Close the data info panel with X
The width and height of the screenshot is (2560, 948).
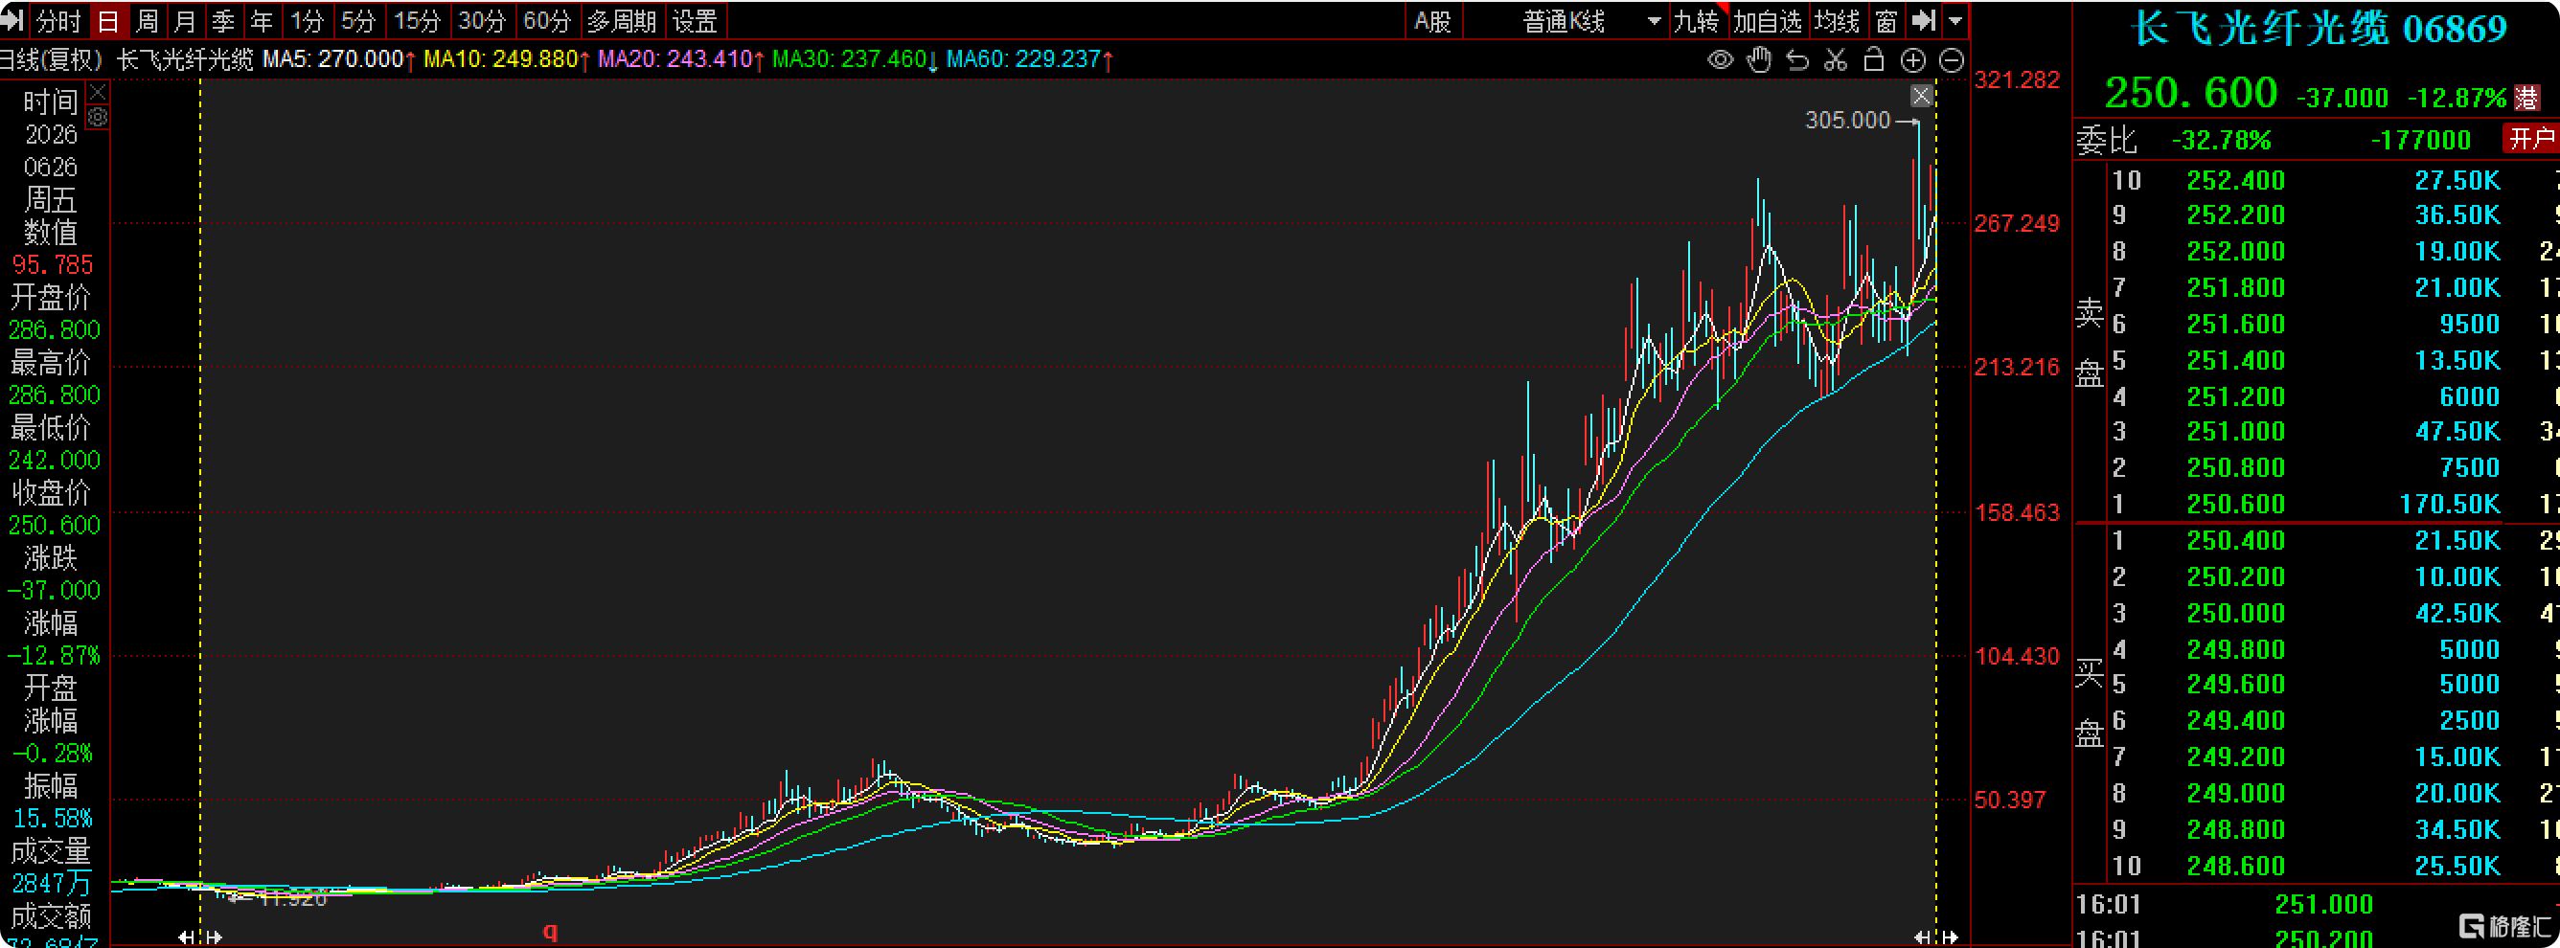(x=98, y=93)
